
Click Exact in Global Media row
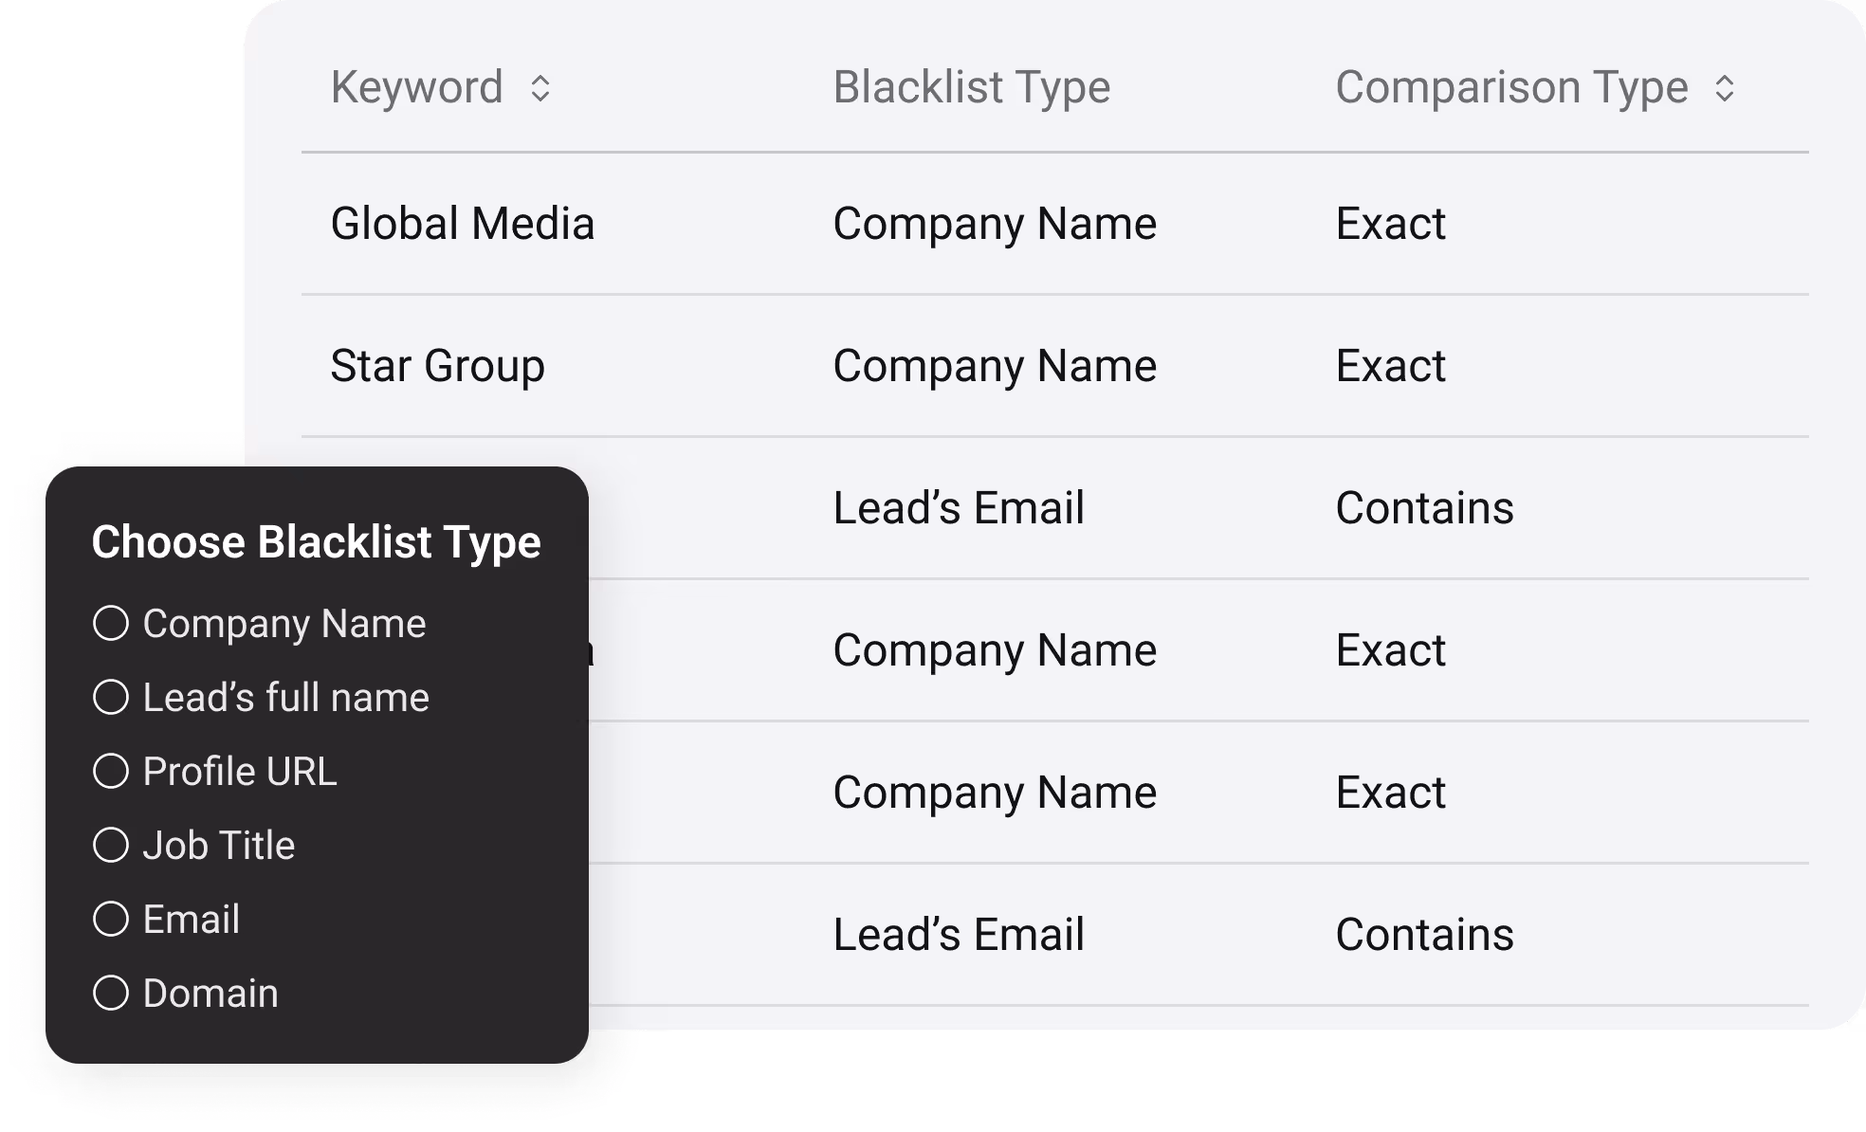pyautogui.click(x=1390, y=224)
